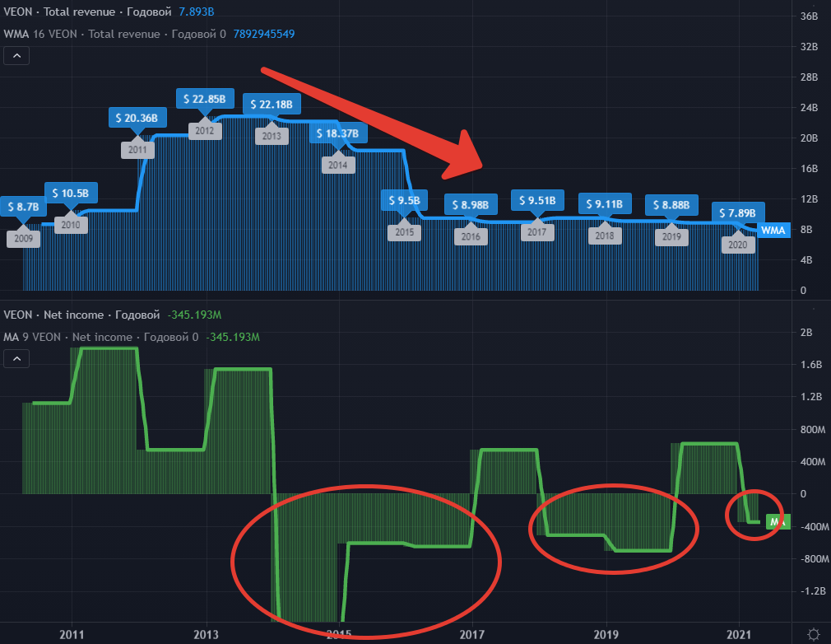Collapse the Net income indicator legend

click(x=16, y=359)
